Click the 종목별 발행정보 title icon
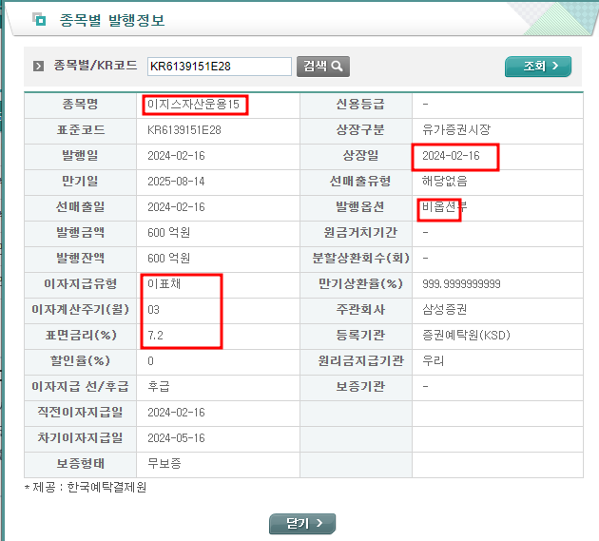This screenshot has width=599, height=541. coord(39,19)
